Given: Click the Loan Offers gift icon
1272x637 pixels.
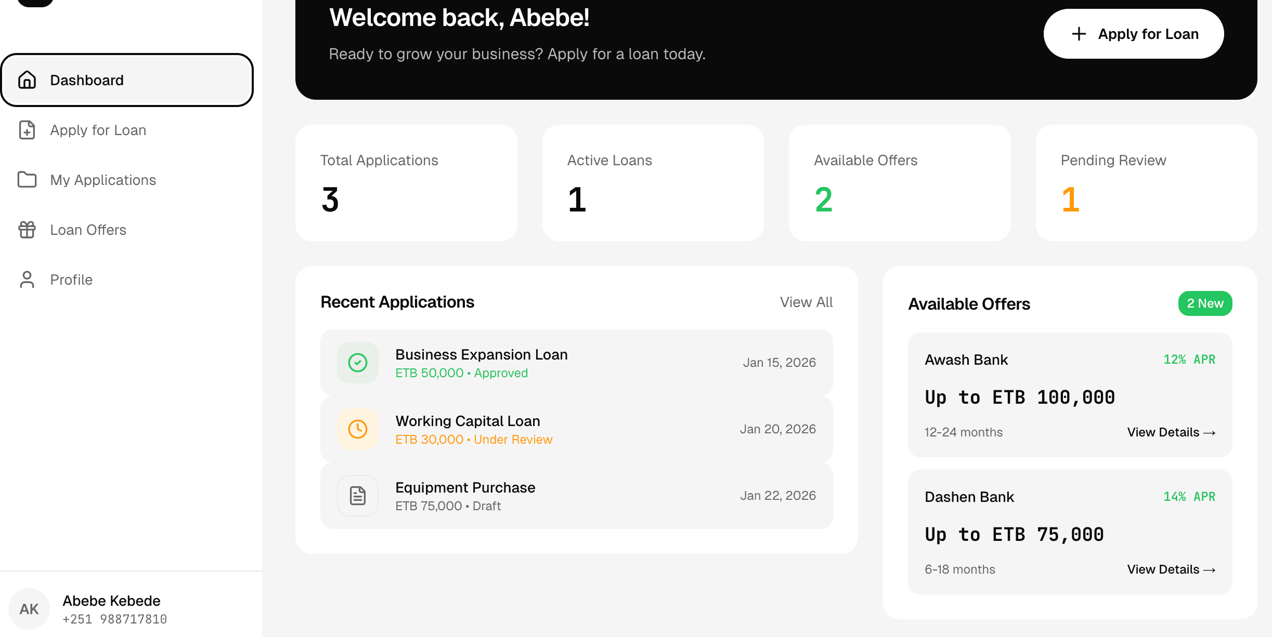Looking at the screenshot, I should [28, 230].
